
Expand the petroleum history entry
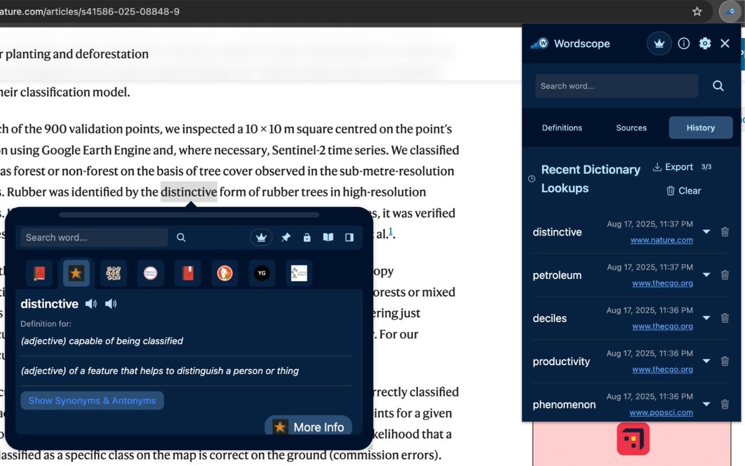[x=706, y=274]
